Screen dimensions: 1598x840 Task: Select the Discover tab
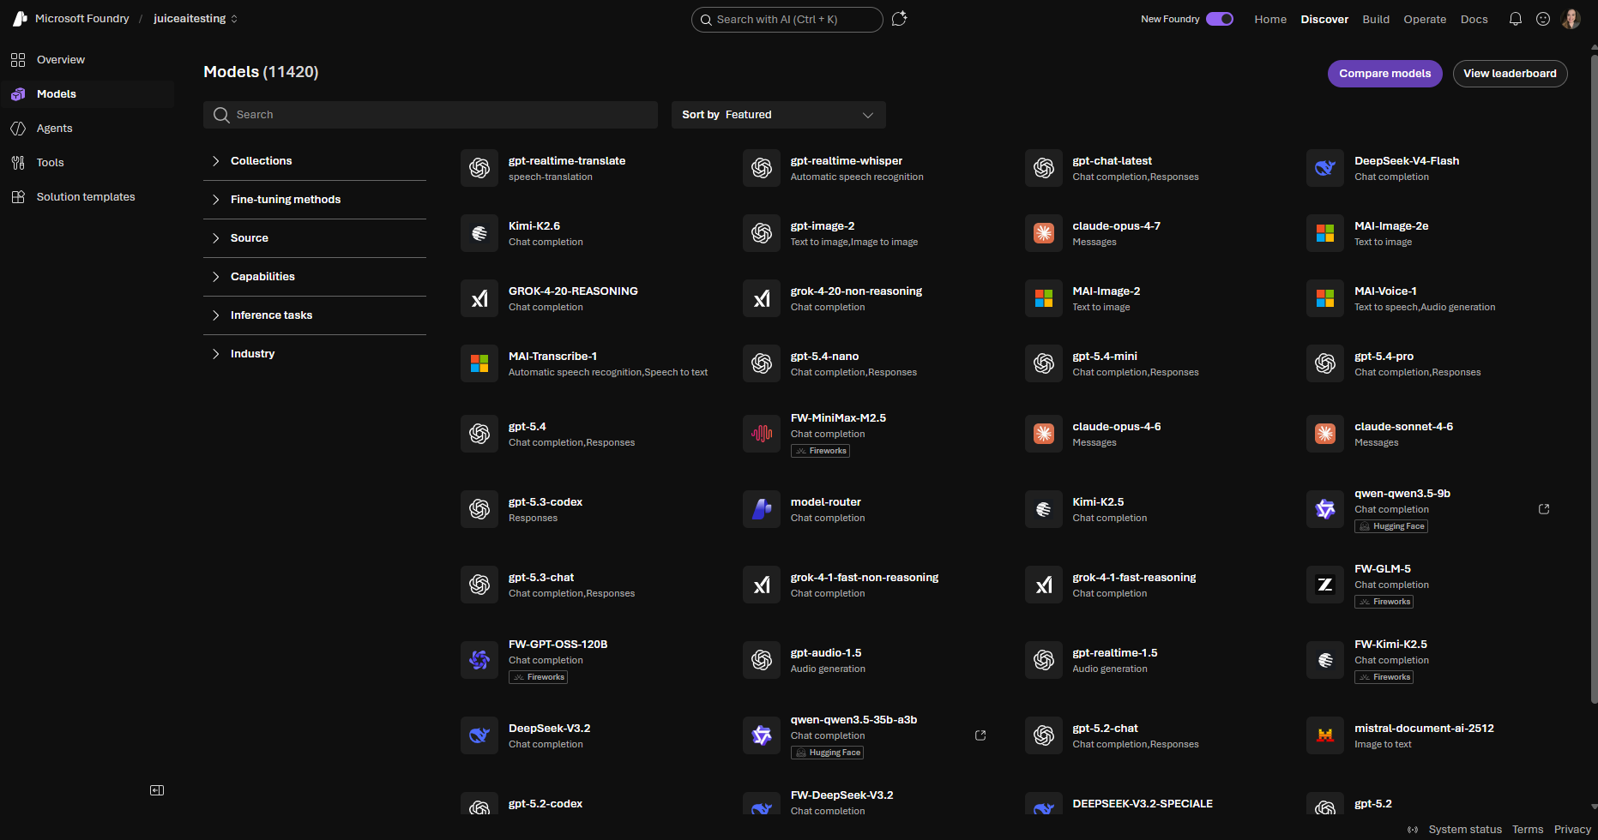tap(1324, 19)
